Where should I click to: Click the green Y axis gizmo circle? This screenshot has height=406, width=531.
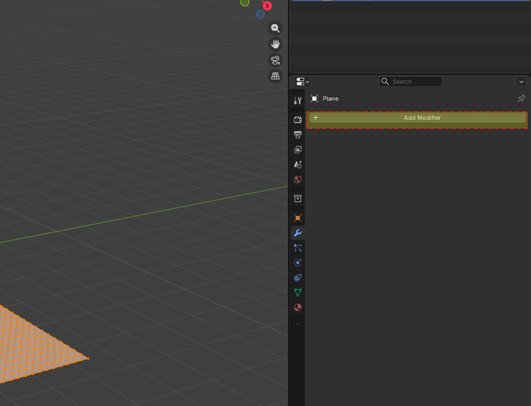(x=245, y=3)
